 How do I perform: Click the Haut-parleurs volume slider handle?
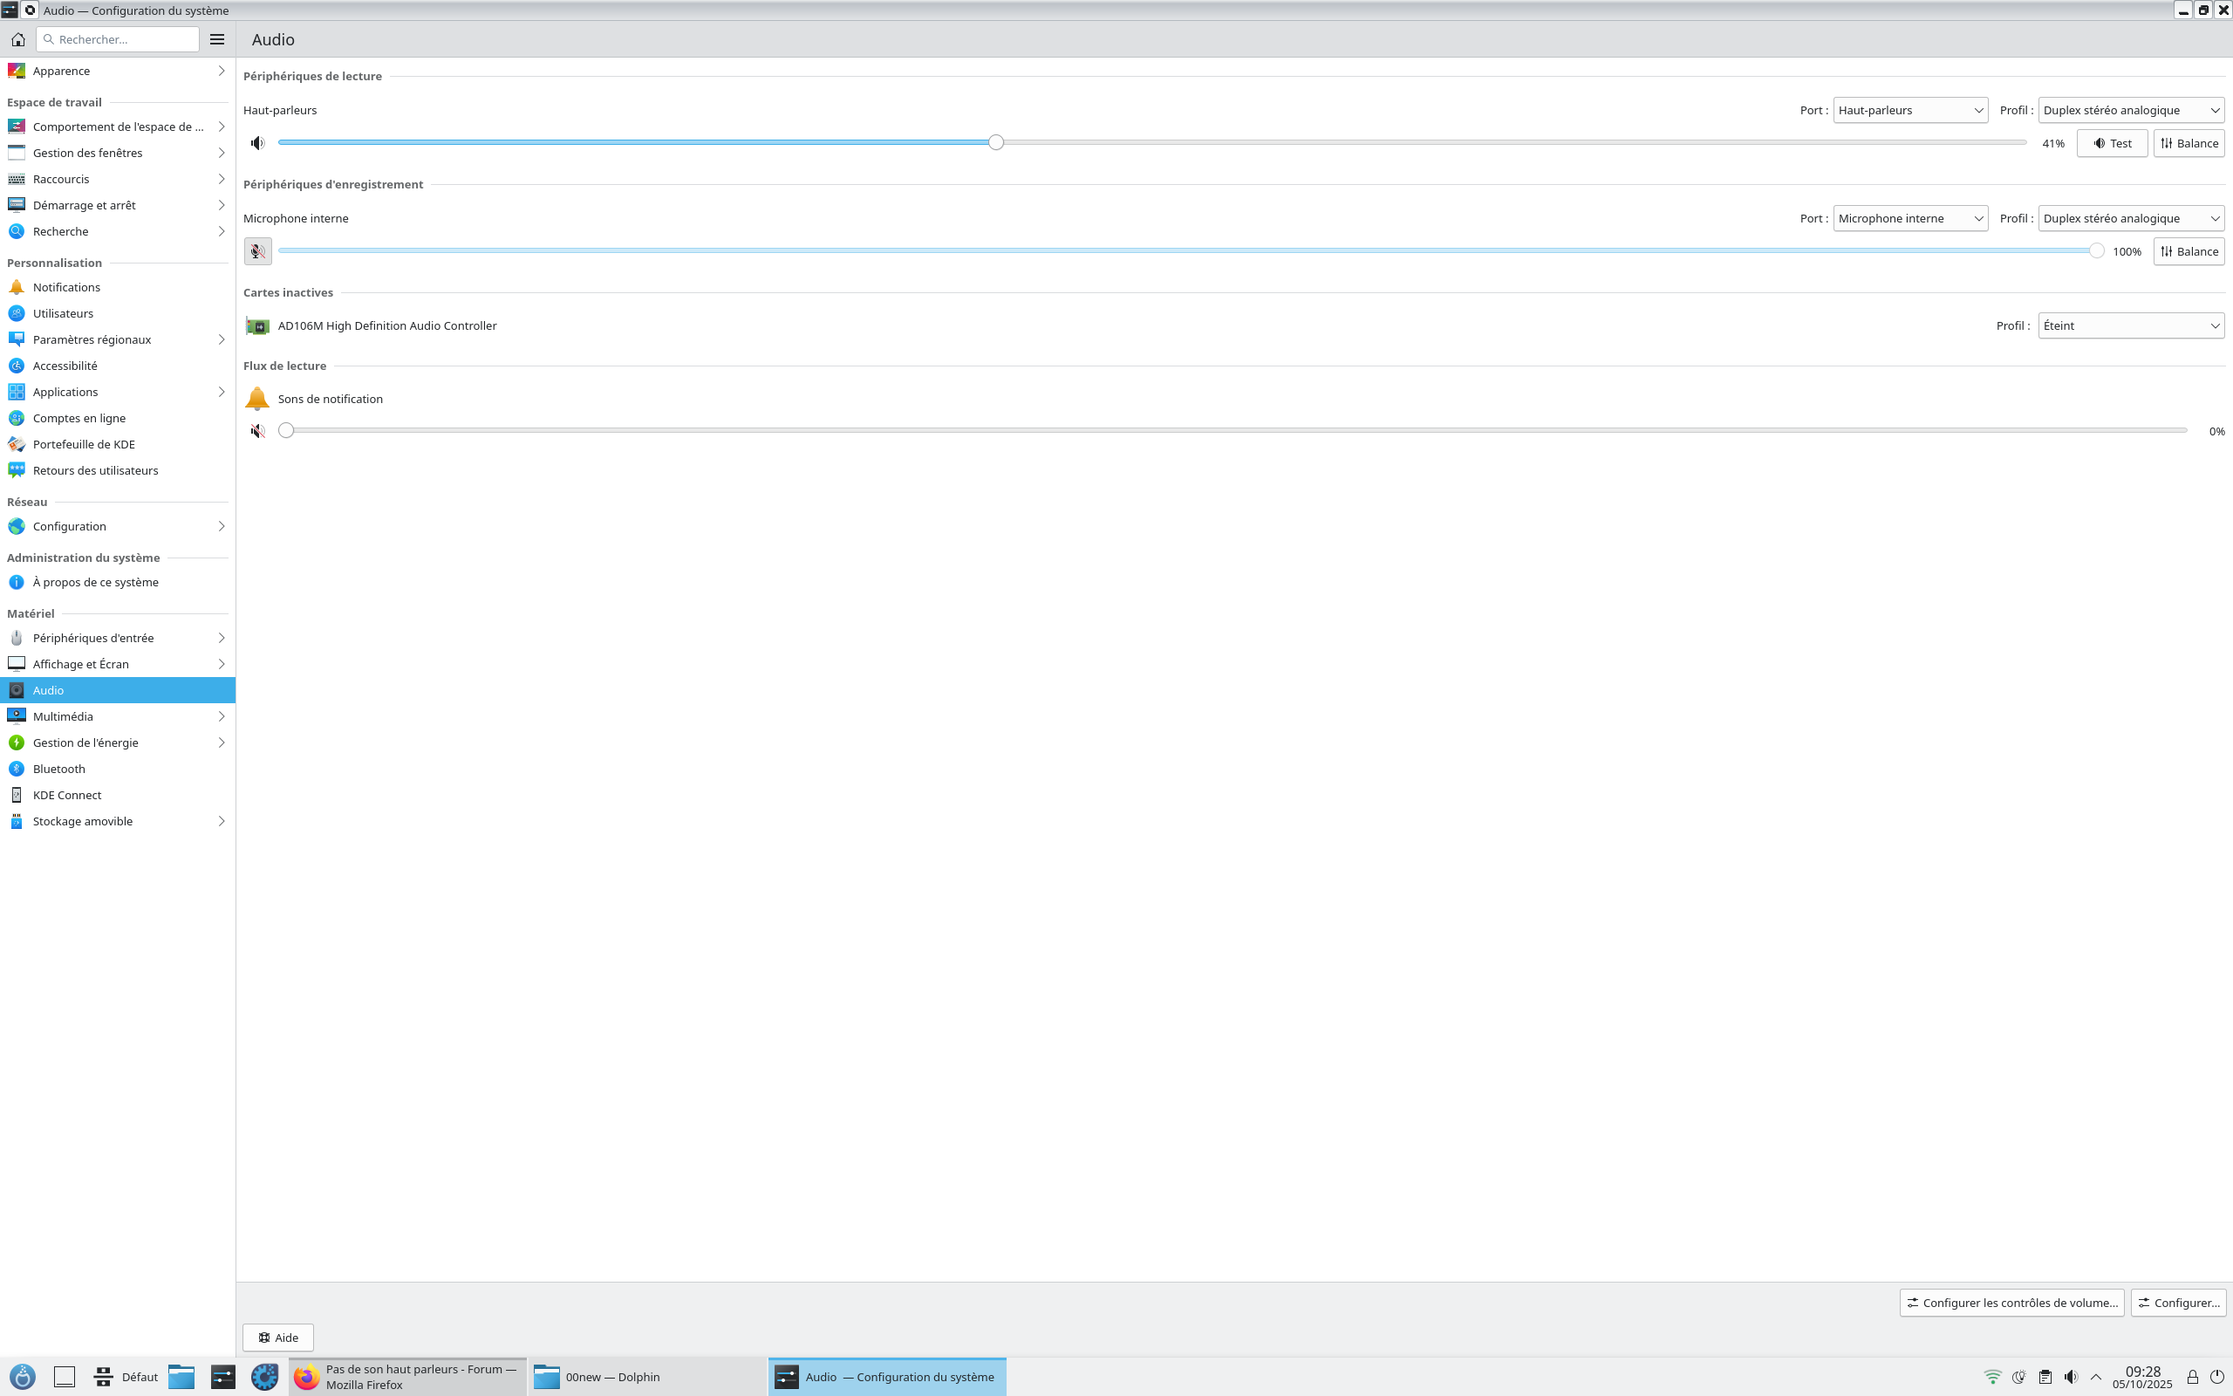[x=995, y=142]
